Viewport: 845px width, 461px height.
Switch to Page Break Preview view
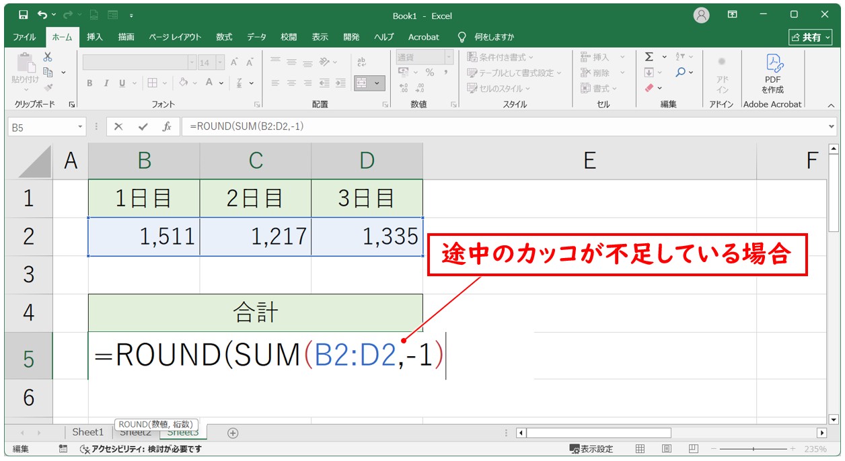click(692, 449)
